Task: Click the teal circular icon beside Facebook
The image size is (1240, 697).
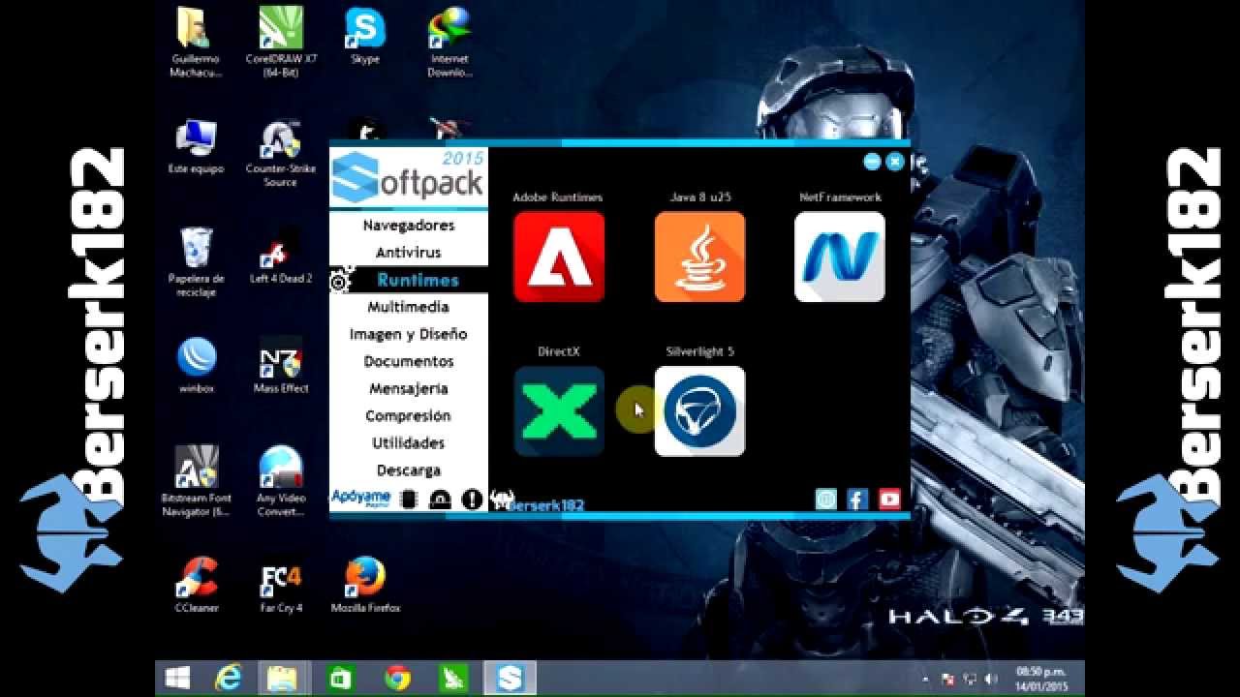Action: [826, 499]
